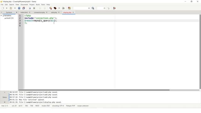
Task: Open the Build menu
Action: [x=38, y=4]
